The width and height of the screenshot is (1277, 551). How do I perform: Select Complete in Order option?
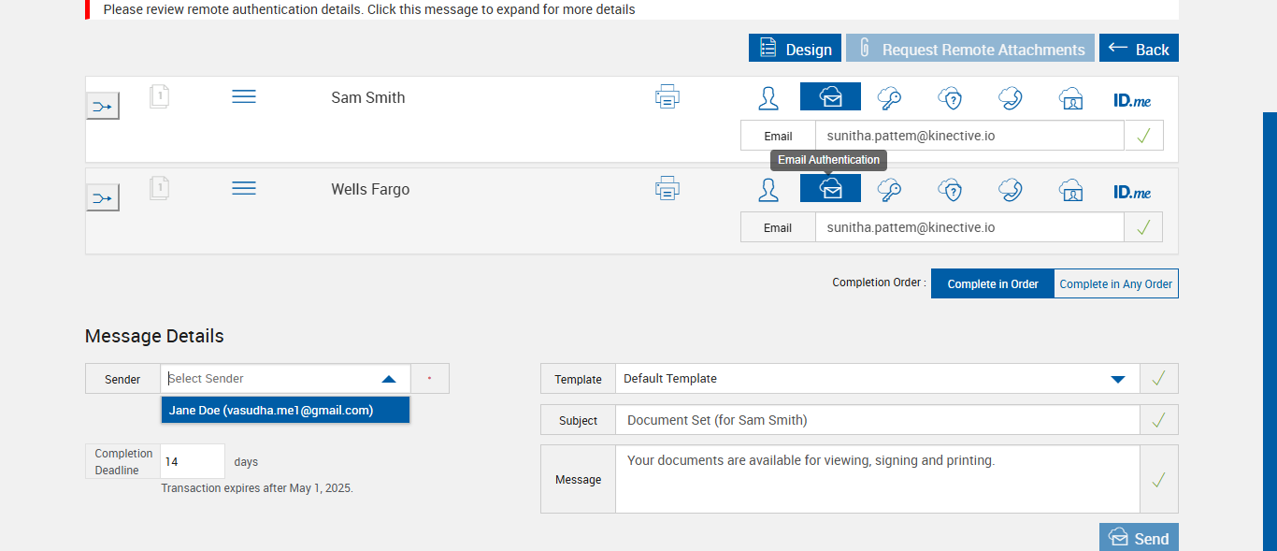click(x=992, y=284)
